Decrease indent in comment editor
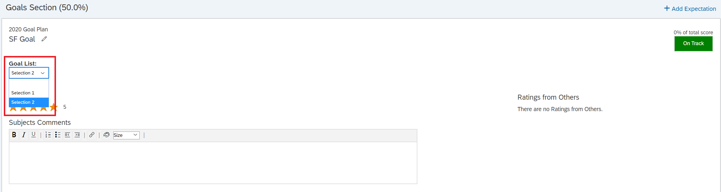Screen dimensions: 721x192 click(x=67, y=135)
